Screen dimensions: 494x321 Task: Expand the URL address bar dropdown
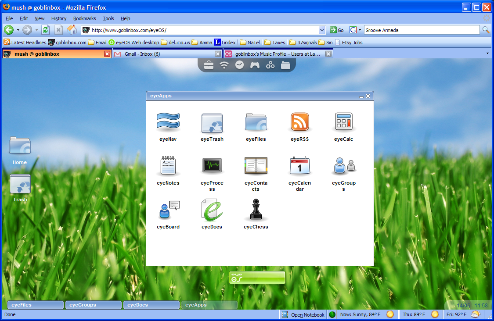[x=322, y=30]
